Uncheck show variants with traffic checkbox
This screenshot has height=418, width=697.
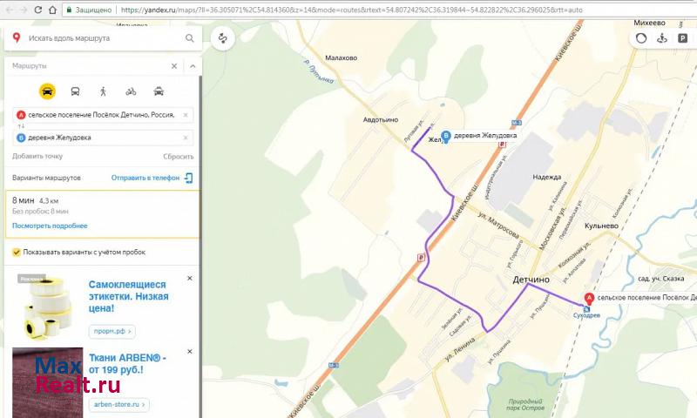tap(17, 253)
